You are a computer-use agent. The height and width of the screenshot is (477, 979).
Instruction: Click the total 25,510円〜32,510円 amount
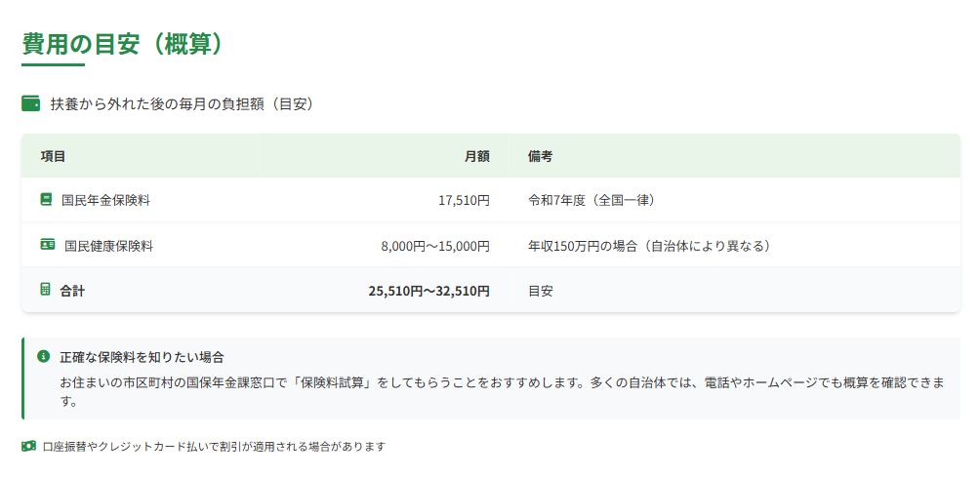click(x=428, y=291)
